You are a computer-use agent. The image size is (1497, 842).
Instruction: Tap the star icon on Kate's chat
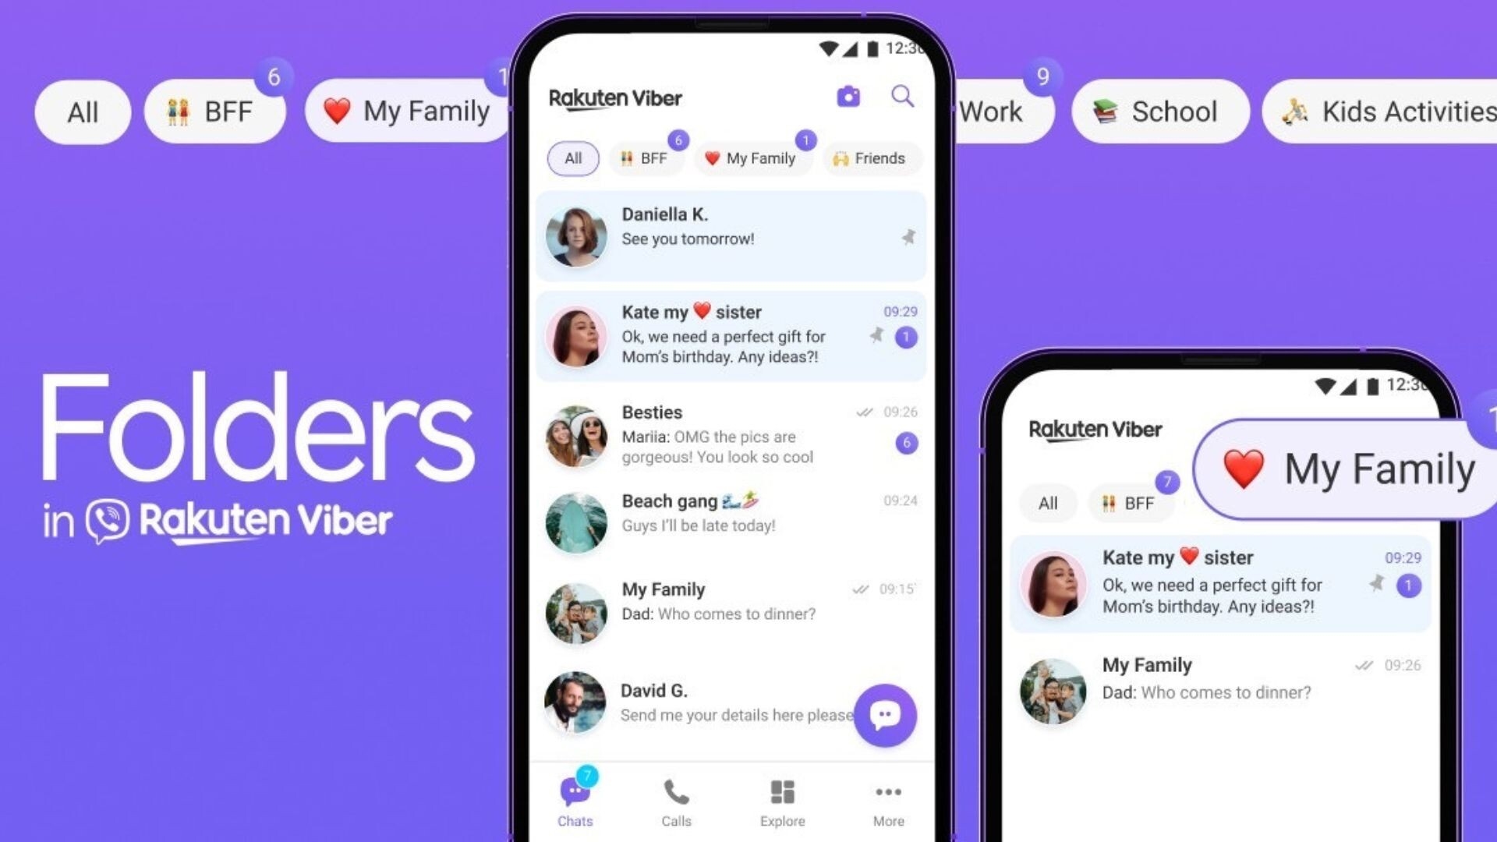(x=875, y=336)
